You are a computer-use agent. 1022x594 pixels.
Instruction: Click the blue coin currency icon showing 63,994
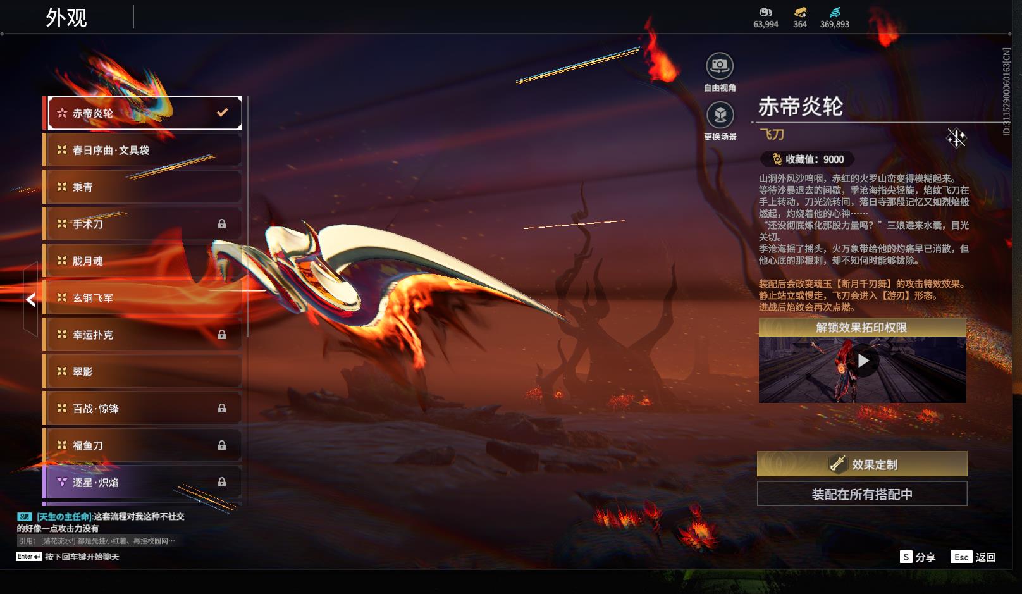(x=765, y=13)
